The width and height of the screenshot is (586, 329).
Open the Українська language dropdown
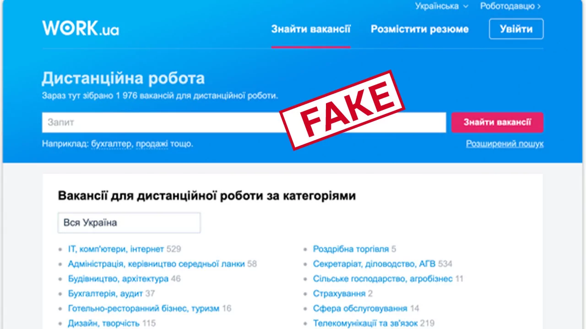[x=441, y=6]
